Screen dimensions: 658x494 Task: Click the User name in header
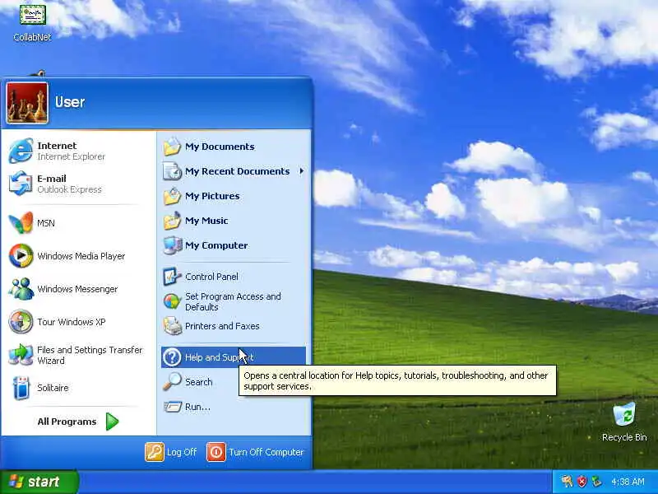70,102
